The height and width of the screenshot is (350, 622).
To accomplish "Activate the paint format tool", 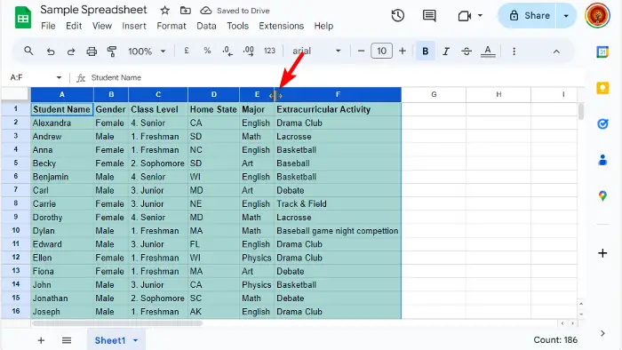I will pos(112,52).
